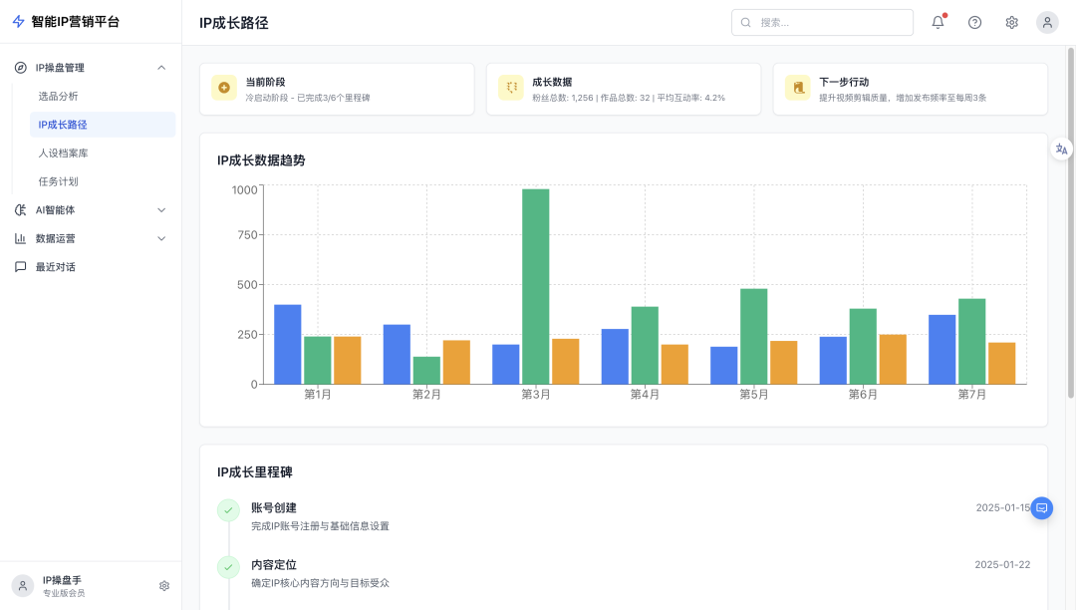Click the orange bar for 第6月
Image resolution: width=1076 pixels, height=610 pixels.
[x=893, y=360]
